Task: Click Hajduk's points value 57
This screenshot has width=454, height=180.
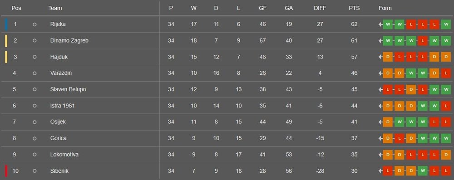Action: pyautogui.click(x=354, y=57)
